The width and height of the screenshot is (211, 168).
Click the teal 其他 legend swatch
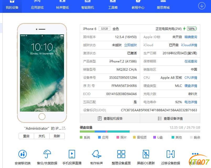click(173, 137)
